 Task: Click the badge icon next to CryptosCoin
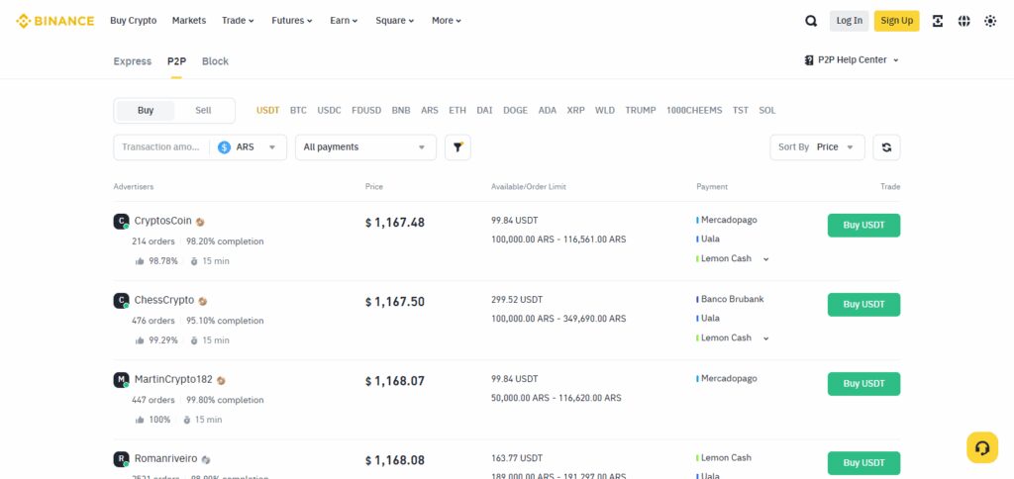pyautogui.click(x=200, y=222)
